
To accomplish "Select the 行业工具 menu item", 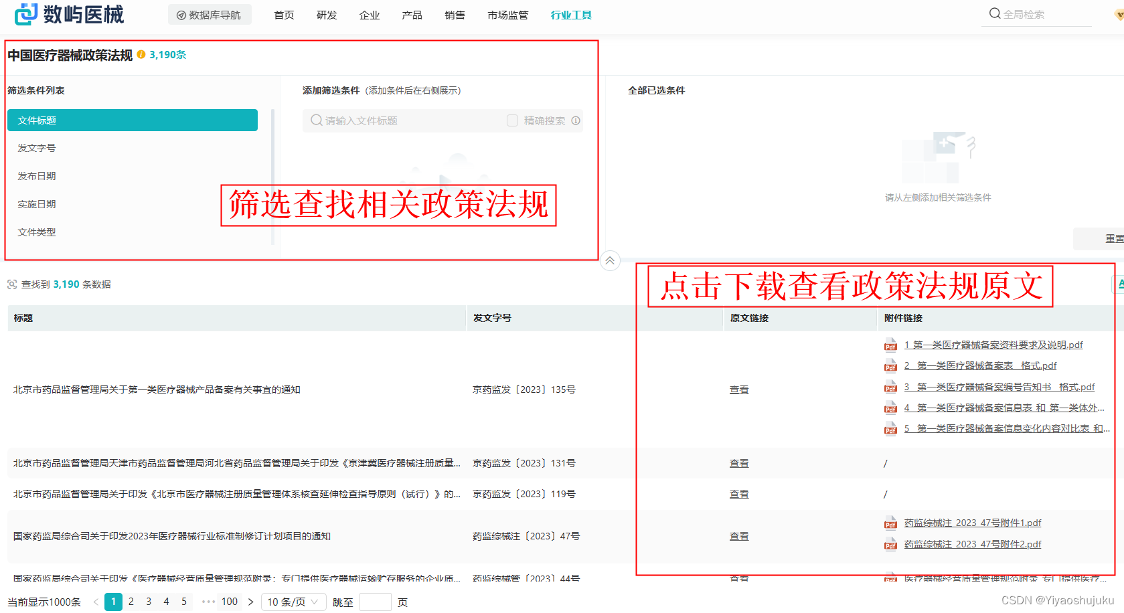I will coord(571,15).
